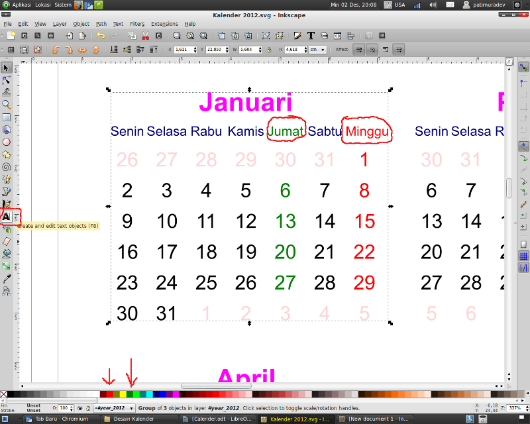Select the Text tool in the toolbox
530x424 pixels.
coord(9,215)
